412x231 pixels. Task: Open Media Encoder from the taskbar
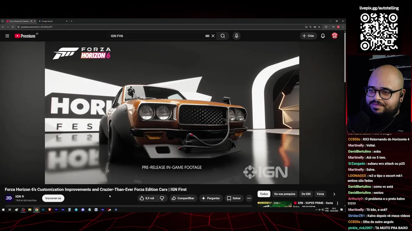point(63,210)
